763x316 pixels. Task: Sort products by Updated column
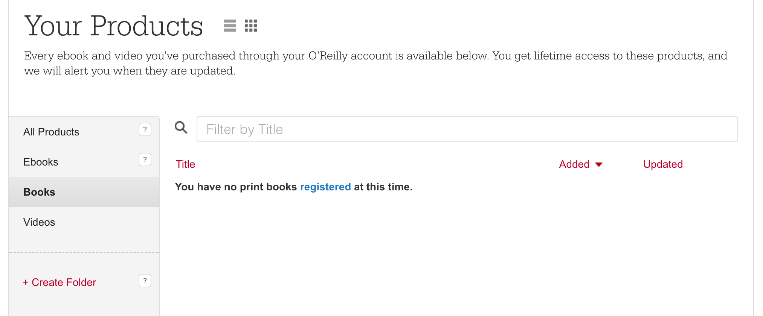point(663,164)
